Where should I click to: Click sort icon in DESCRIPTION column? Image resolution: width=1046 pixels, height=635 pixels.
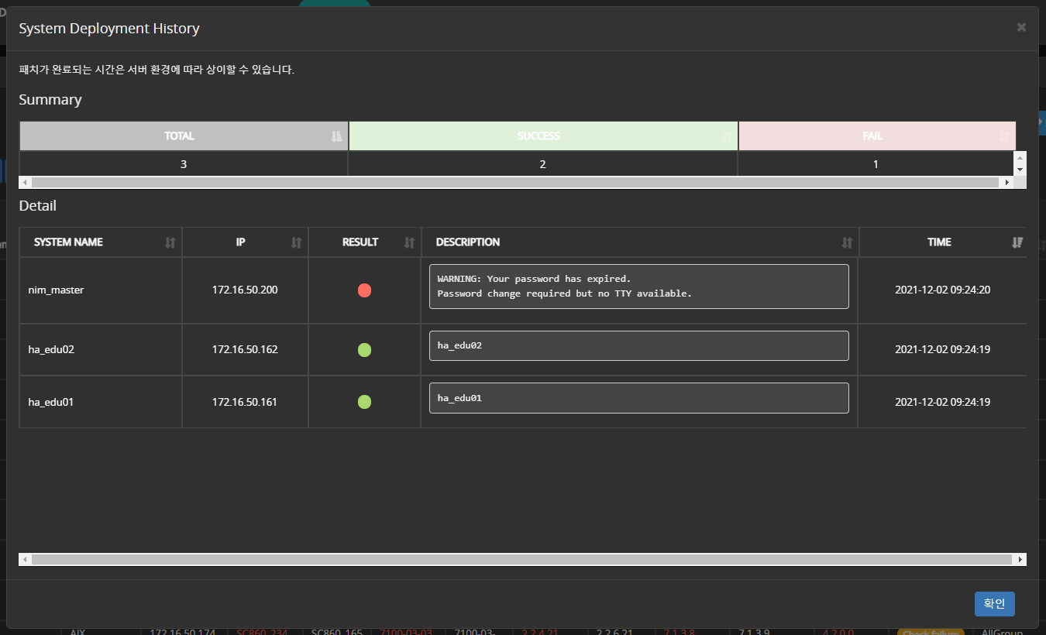pos(847,242)
